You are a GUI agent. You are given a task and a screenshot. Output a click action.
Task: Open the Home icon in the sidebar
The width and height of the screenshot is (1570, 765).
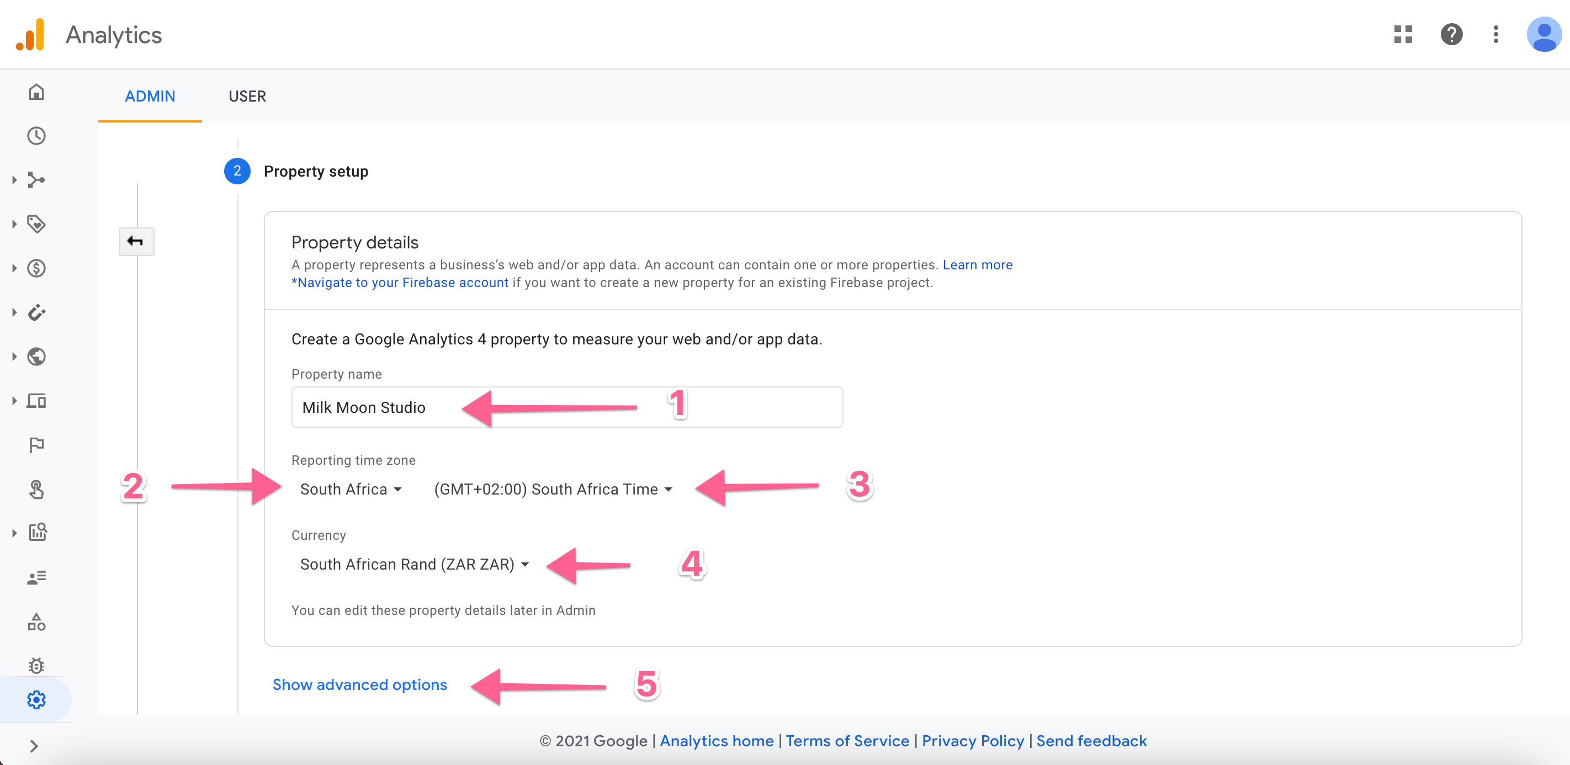pos(36,92)
